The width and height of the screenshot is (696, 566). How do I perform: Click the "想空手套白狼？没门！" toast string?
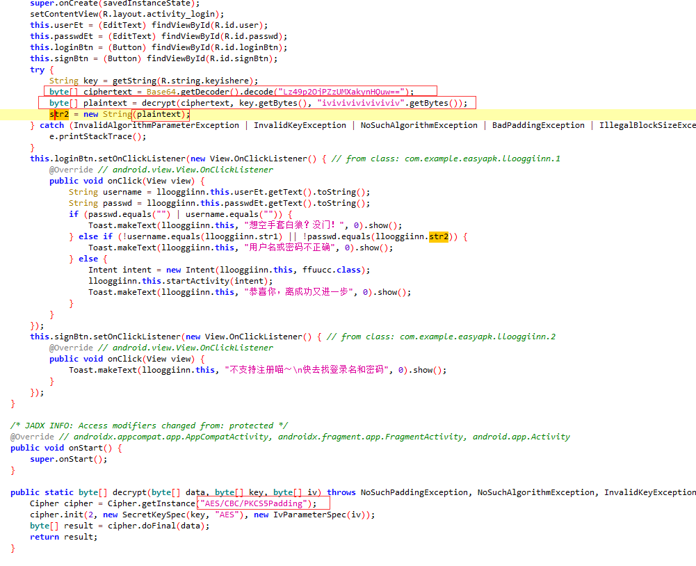click(x=294, y=225)
